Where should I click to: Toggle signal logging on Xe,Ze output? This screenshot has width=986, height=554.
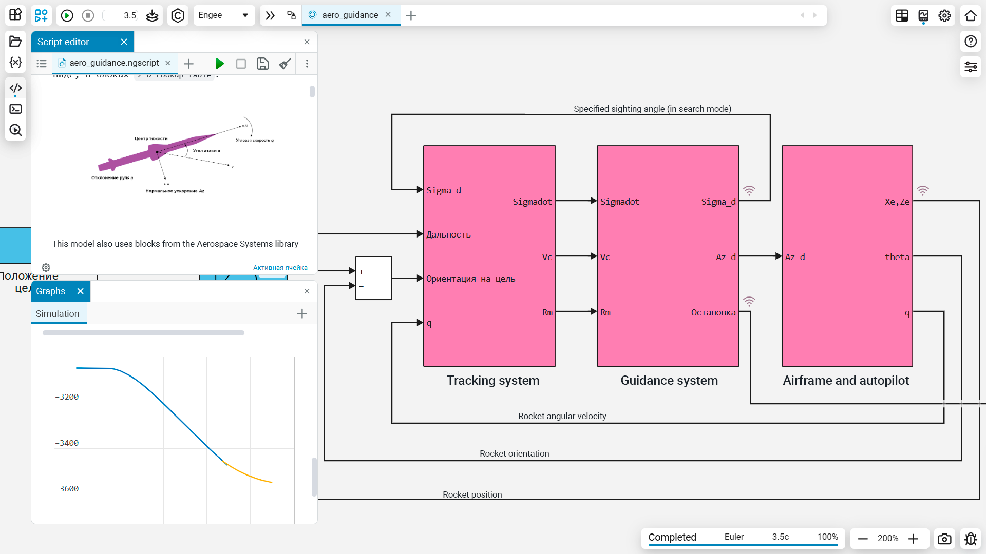point(923,191)
